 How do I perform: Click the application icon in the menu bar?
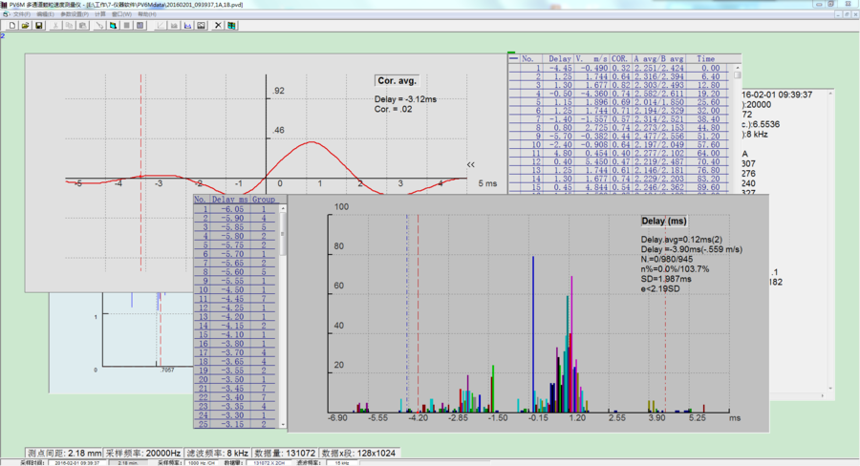[x=6, y=14]
